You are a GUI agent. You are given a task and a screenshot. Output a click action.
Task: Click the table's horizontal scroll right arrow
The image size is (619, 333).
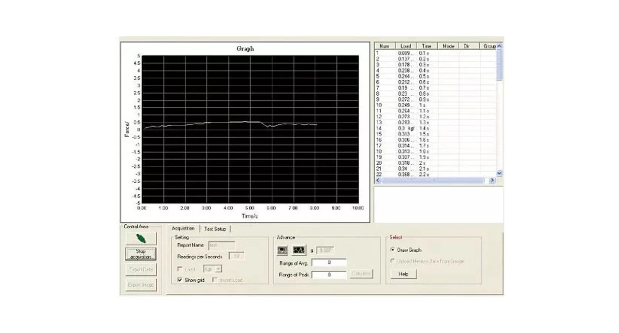click(492, 180)
